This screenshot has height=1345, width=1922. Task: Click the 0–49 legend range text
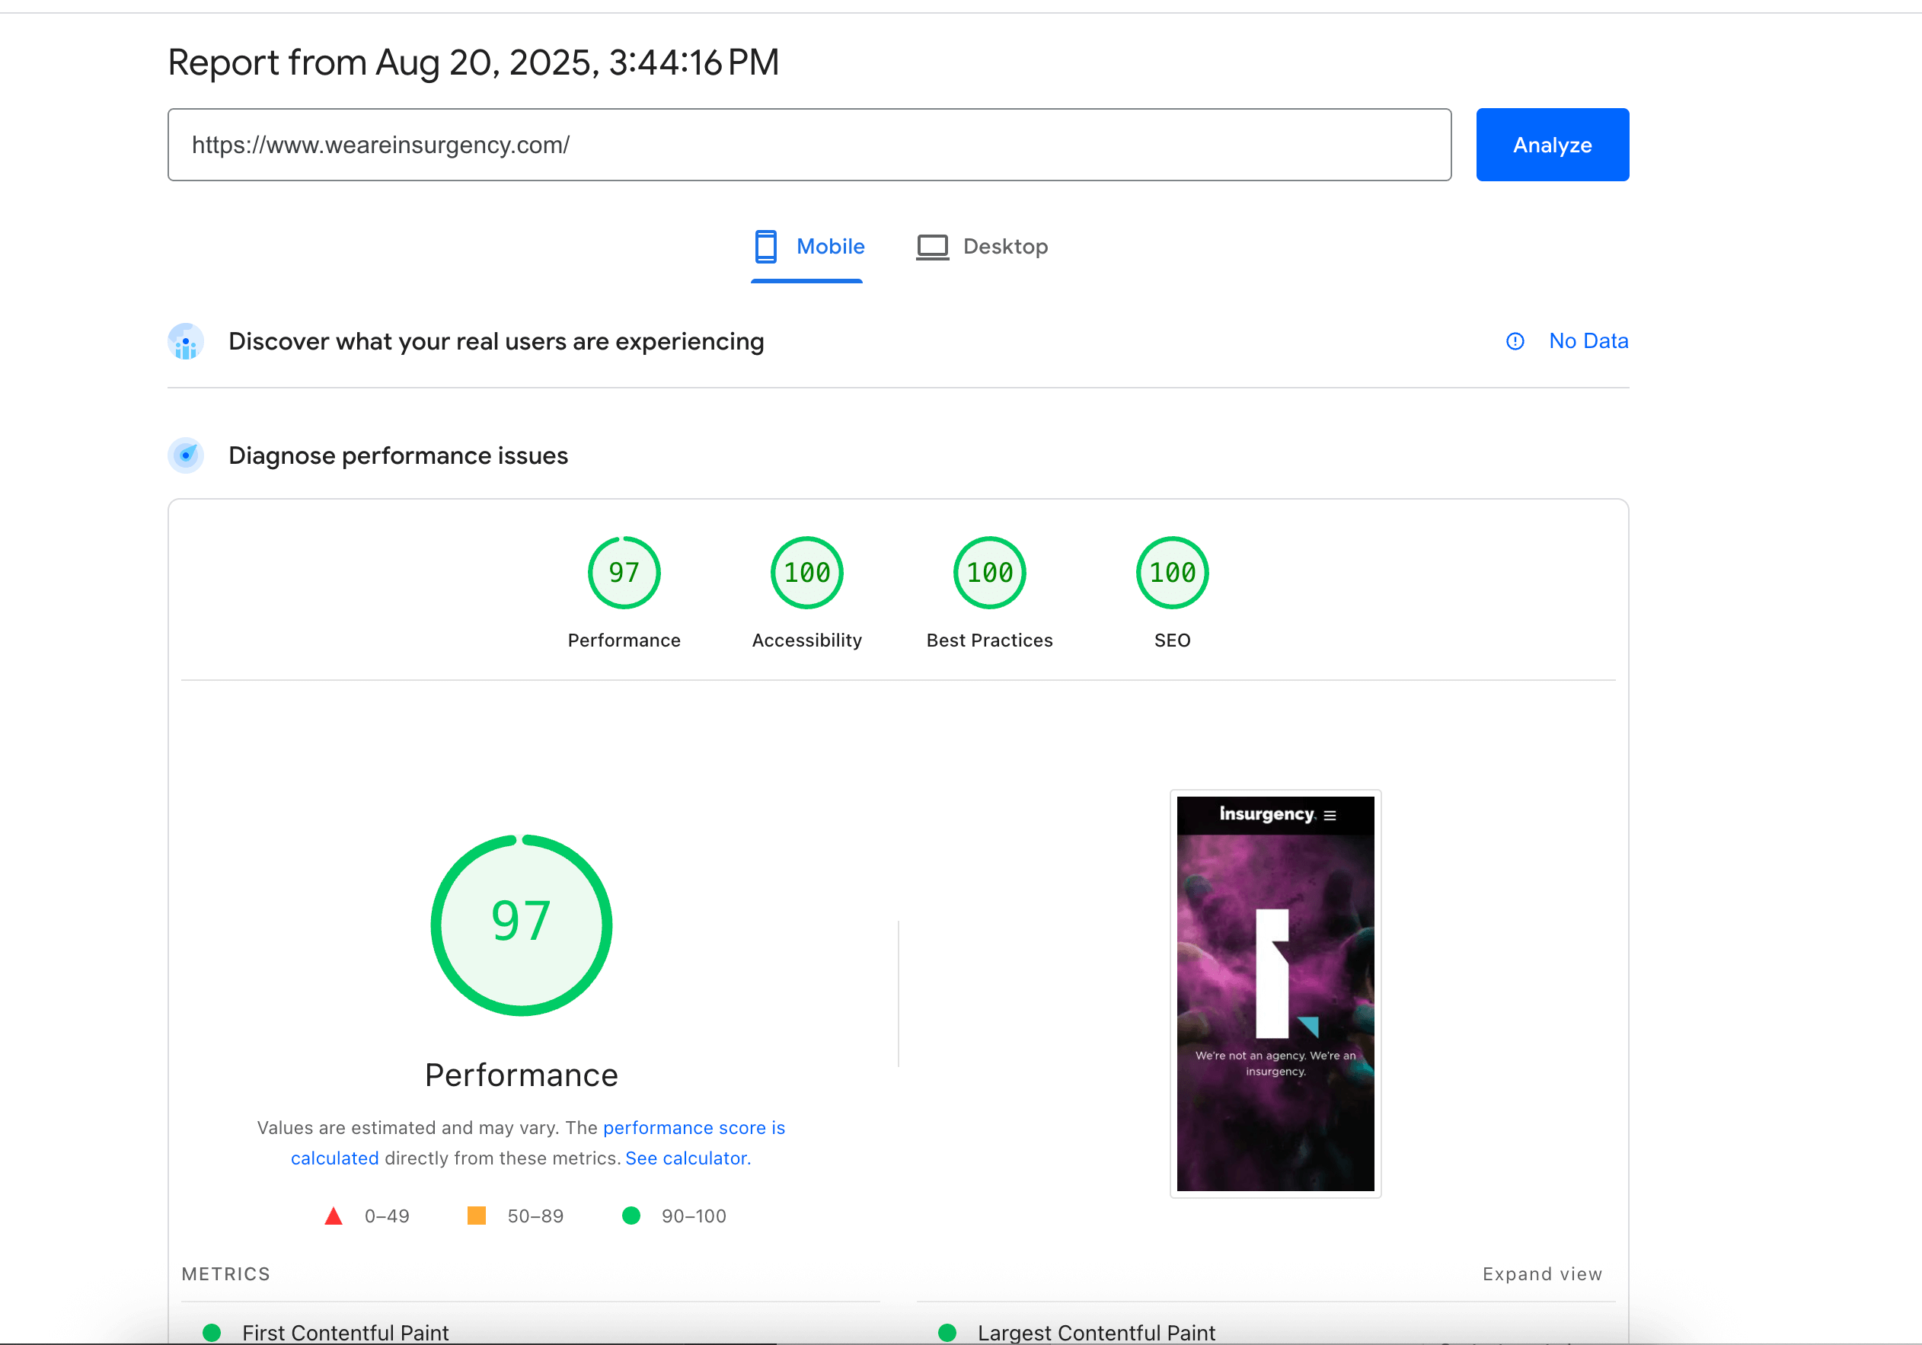tap(387, 1216)
